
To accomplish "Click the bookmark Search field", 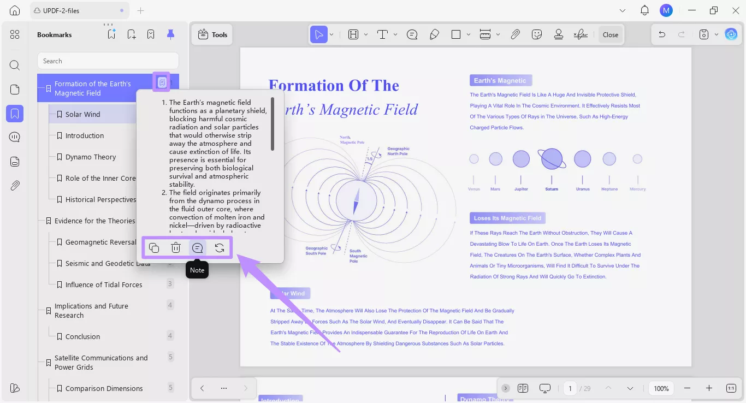I will pyautogui.click(x=108, y=61).
